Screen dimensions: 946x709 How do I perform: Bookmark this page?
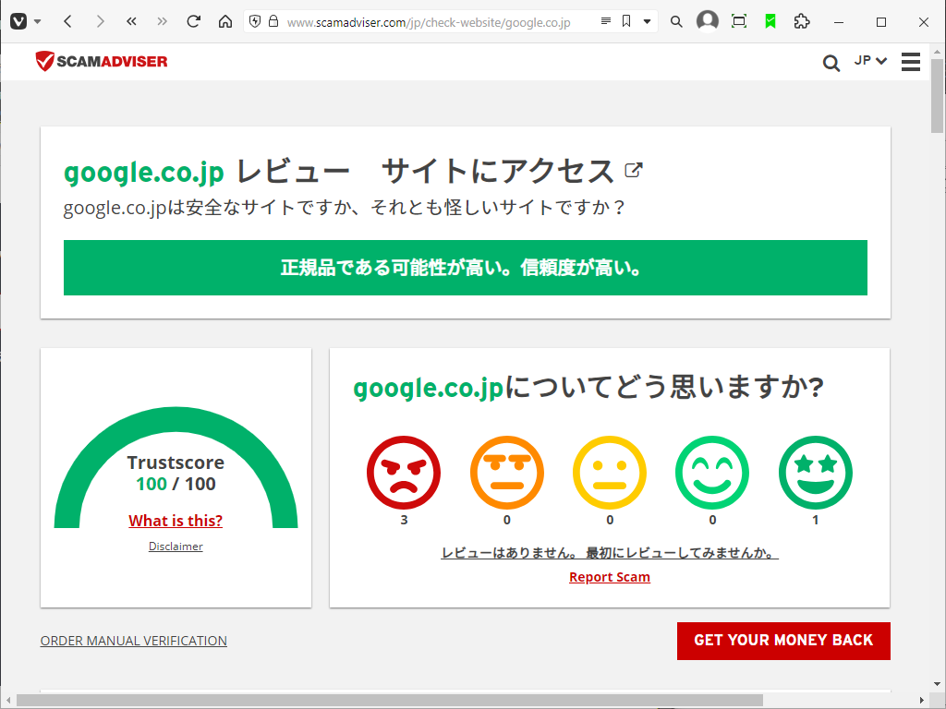[x=626, y=22]
